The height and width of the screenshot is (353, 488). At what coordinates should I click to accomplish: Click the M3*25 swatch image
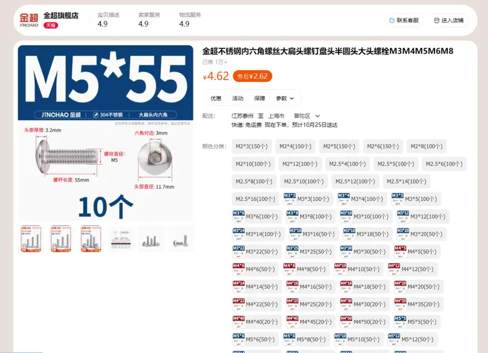(293, 252)
